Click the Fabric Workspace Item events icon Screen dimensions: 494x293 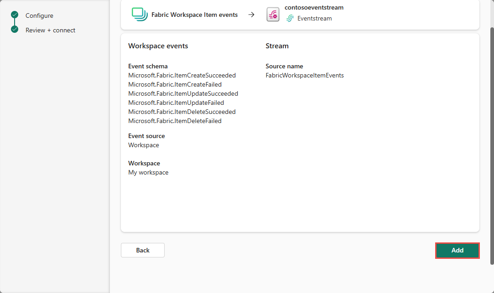point(139,15)
